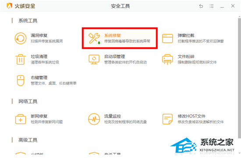
Task: Open the 弹窗拦截 popup window icon
Action: pyautogui.click(x=167, y=38)
